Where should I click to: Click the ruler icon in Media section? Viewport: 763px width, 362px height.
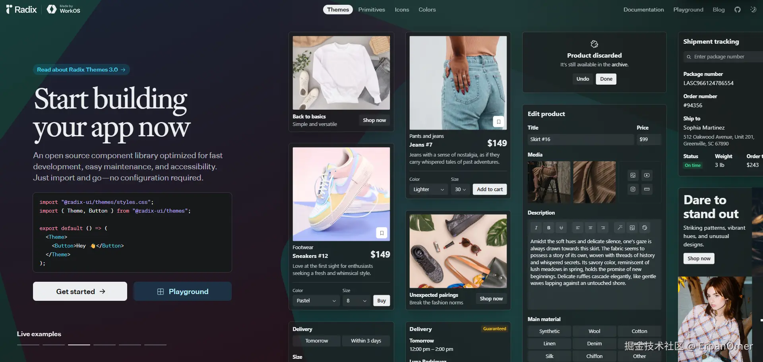click(647, 189)
